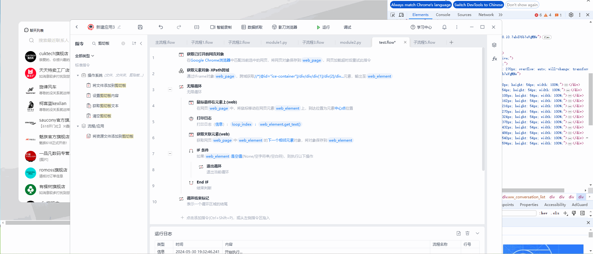Image resolution: width=593 pixels, height=254 pixels.
Task: Switch to the module1.py tab
Action: click(276, 42)
